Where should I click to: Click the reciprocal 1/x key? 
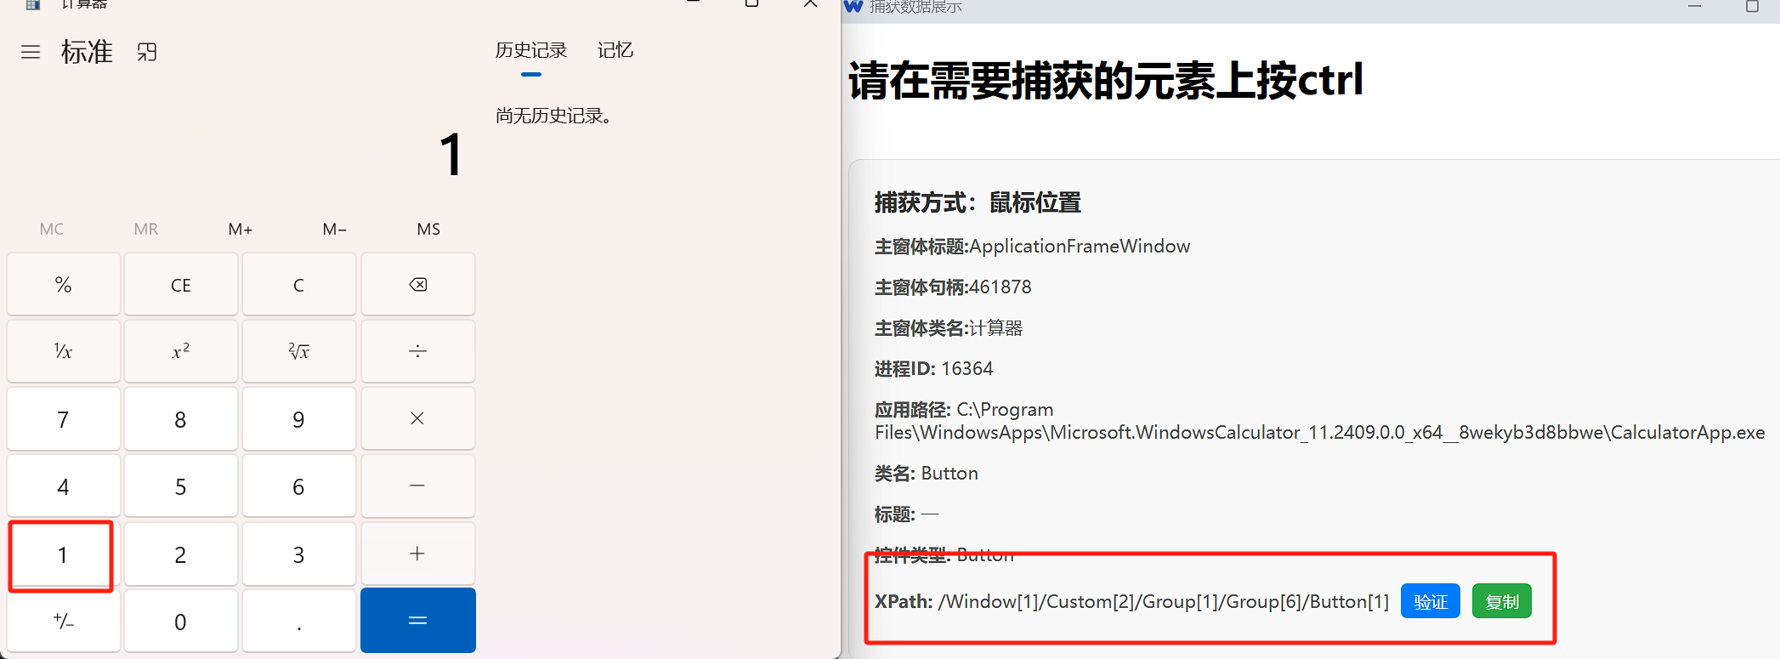[x=63, y=351]
